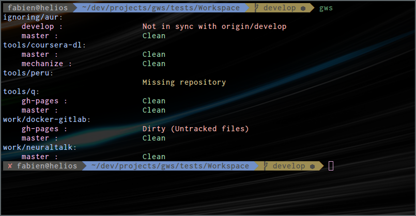Click the mechanize branch line
Screen dimensions: 416x216
[47, 64]
